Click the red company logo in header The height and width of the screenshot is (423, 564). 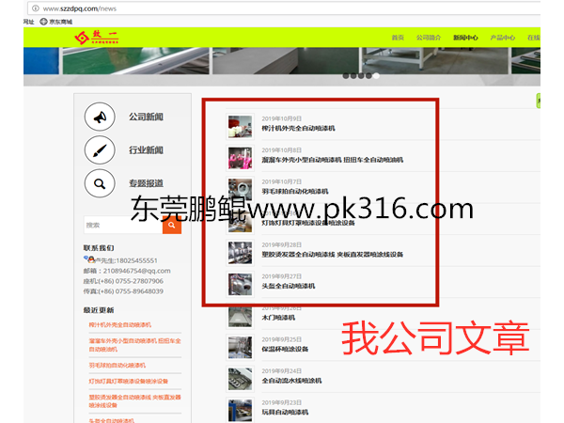[x=97, y=37]
